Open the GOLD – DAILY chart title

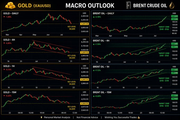click(x=11, y=13)
